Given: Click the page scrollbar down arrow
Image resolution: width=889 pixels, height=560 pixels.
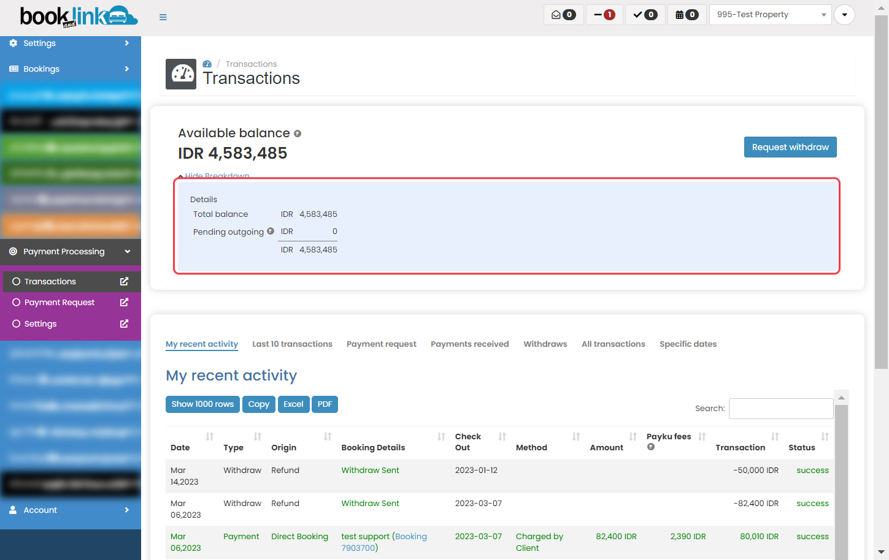Looking at the screenshot, I should 881,552.
